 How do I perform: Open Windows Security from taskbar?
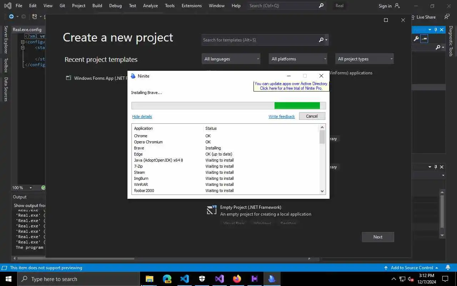(202, 279)
